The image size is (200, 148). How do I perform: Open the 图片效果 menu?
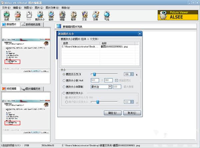52,8
